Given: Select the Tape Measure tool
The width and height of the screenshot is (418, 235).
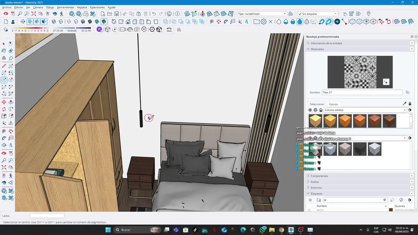Looking at the screenshot, I should coord(4,131).
